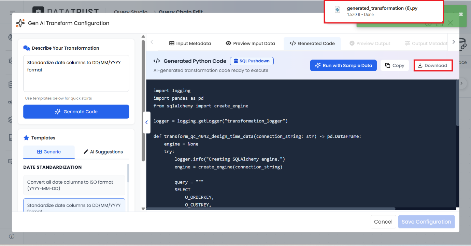
Task: Click the Python file icon in download popup
Action: pyautogui.click(x=338, y=10)
